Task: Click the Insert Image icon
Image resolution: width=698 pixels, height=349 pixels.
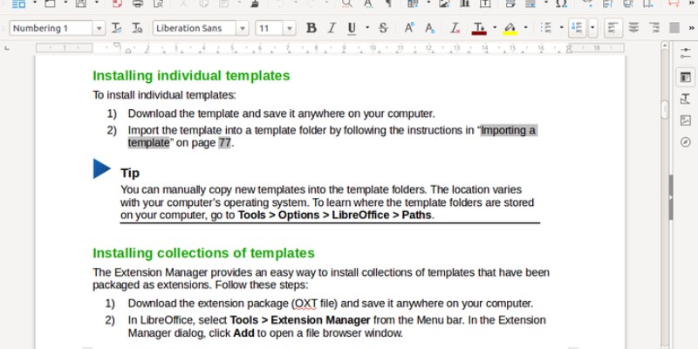Action: point(444,3)
